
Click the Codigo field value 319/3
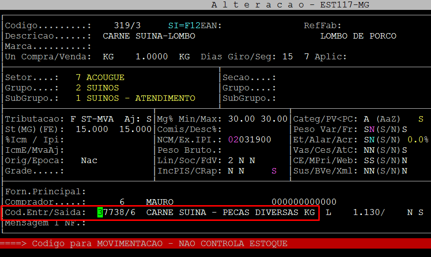click(x=127, y=25)
